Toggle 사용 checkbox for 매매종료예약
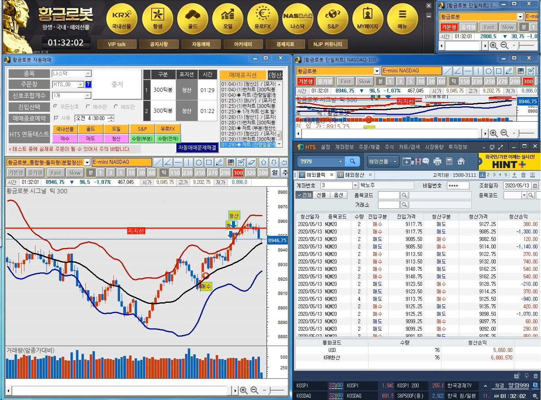The width and height of the screenshot is (541, 400). click(56, 118)
